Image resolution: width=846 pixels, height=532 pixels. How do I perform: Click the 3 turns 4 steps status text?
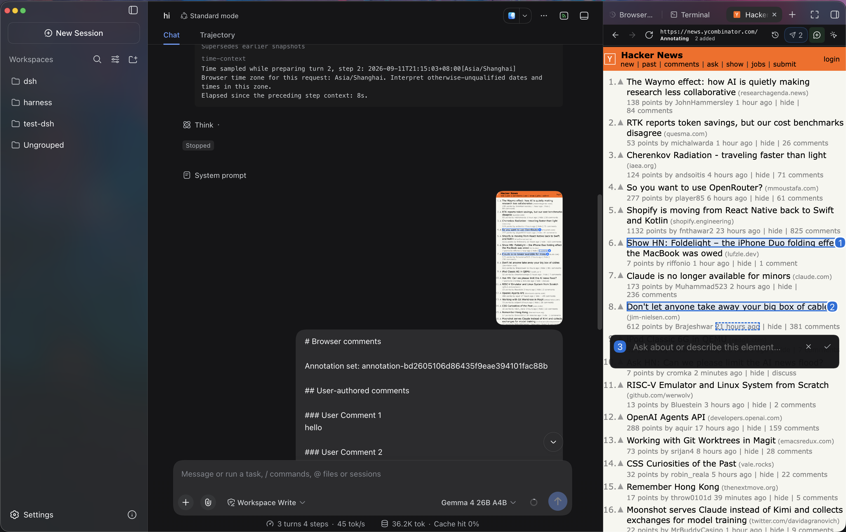coord(303,524)
